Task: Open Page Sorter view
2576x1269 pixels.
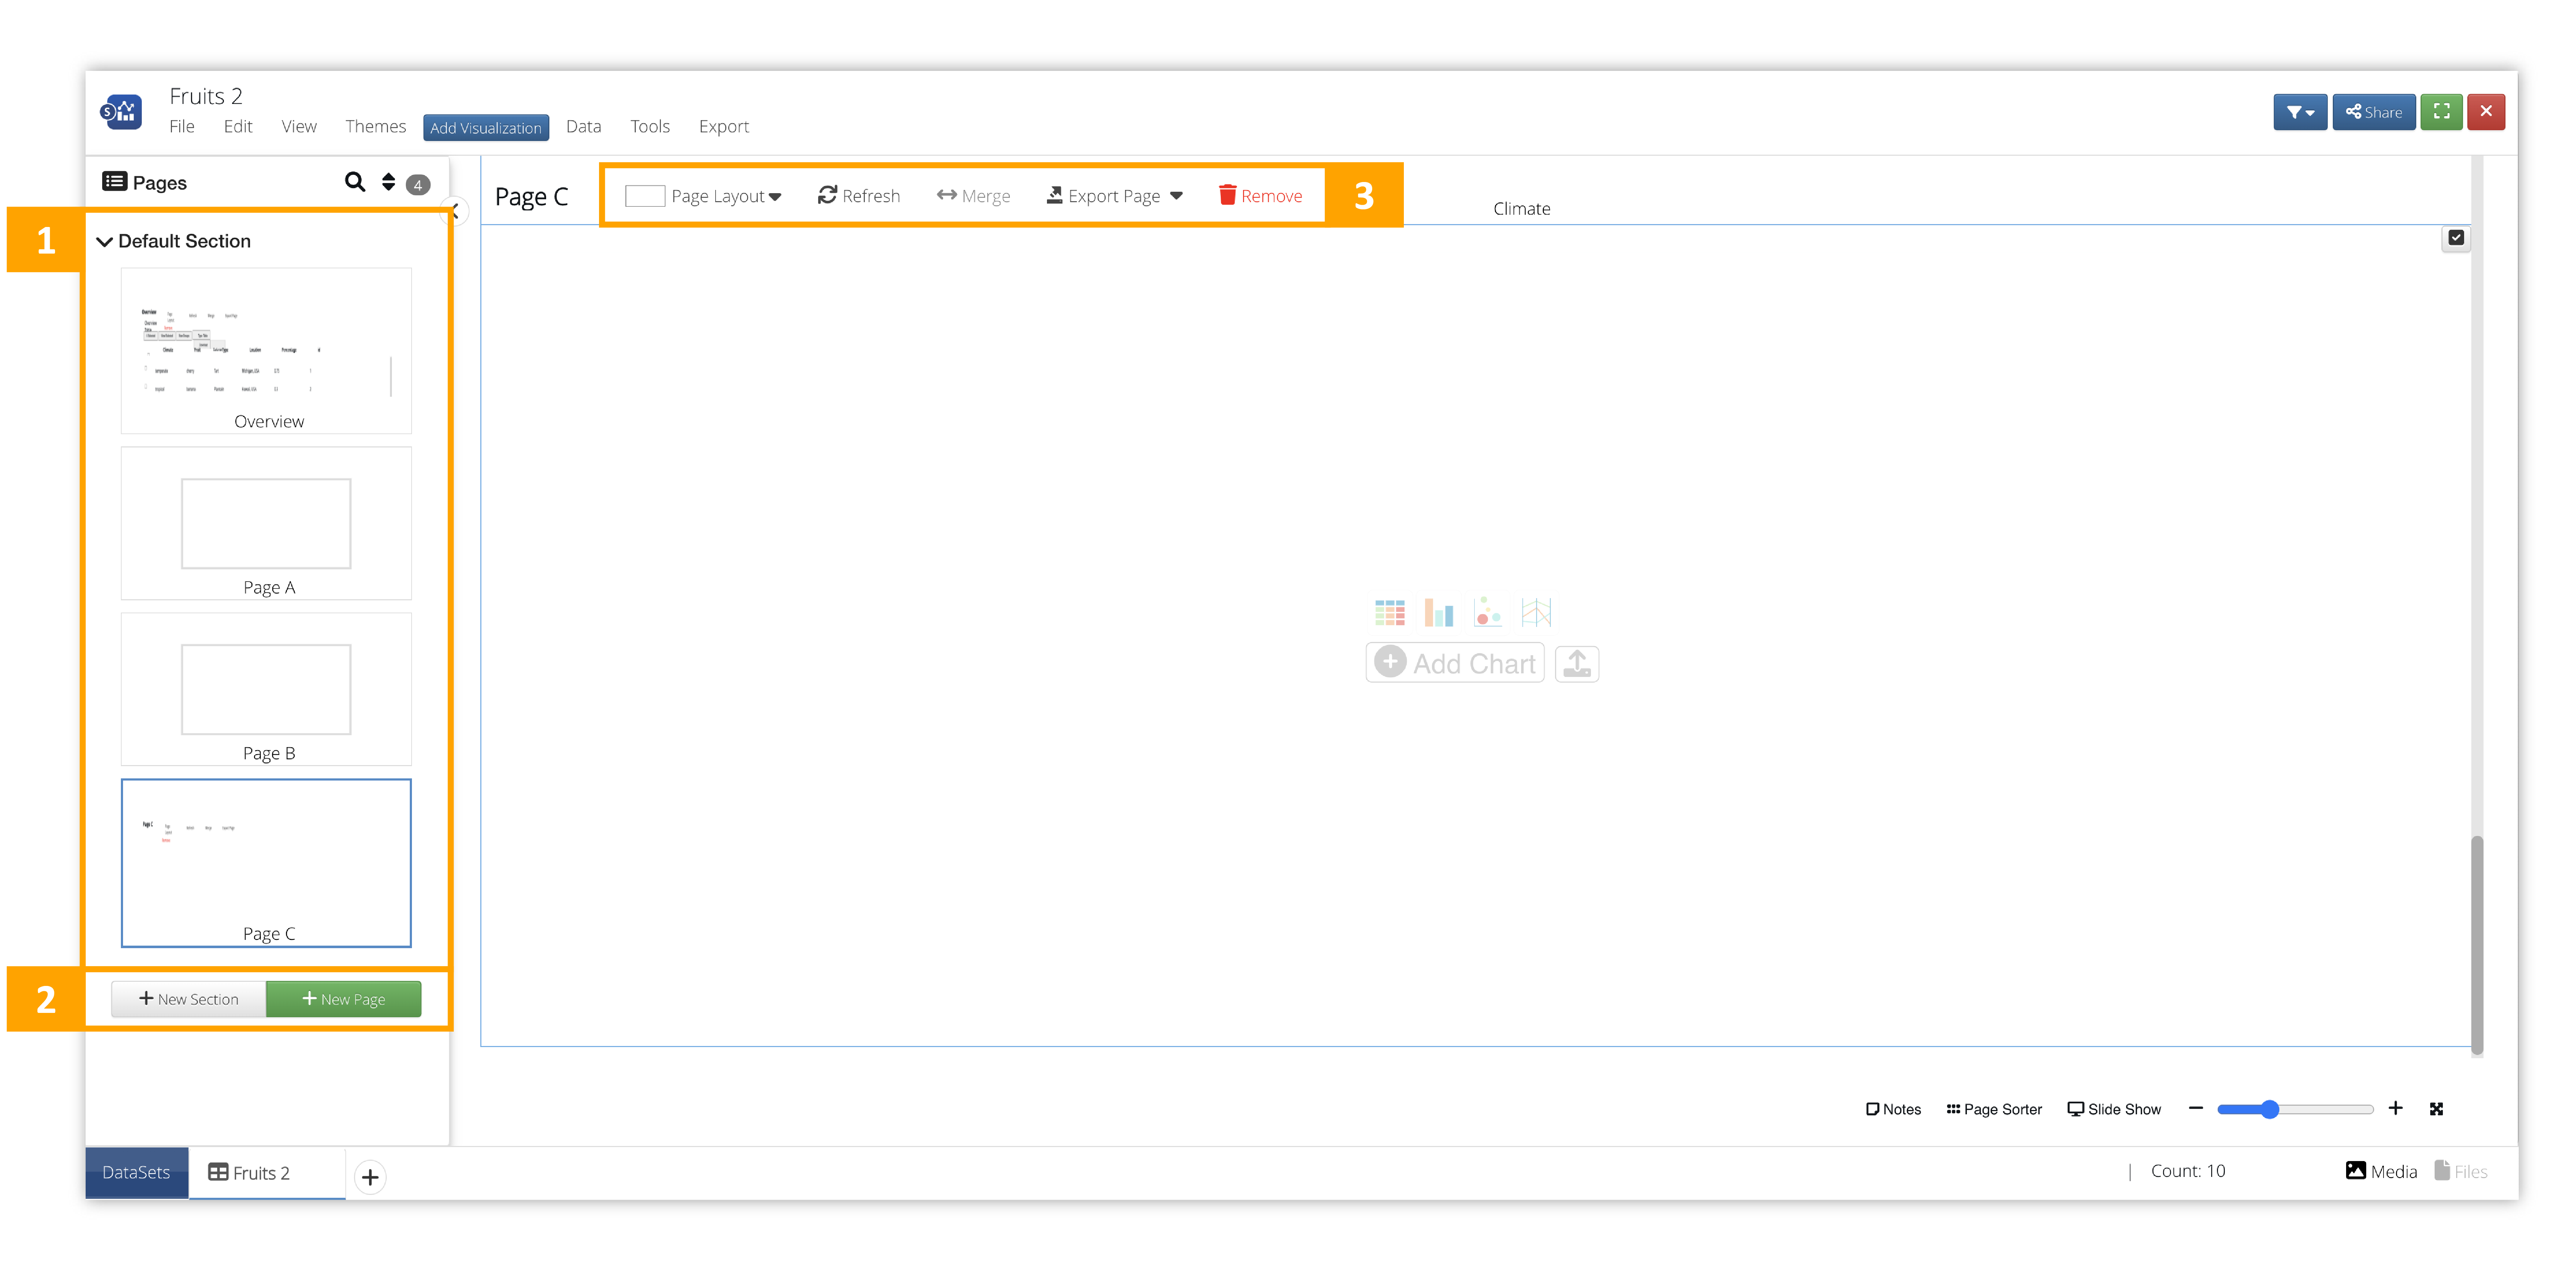Action: coord(1994,1109)
